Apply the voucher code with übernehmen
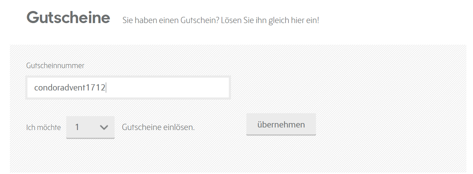 pyautogui.click(x=281, y=124)
